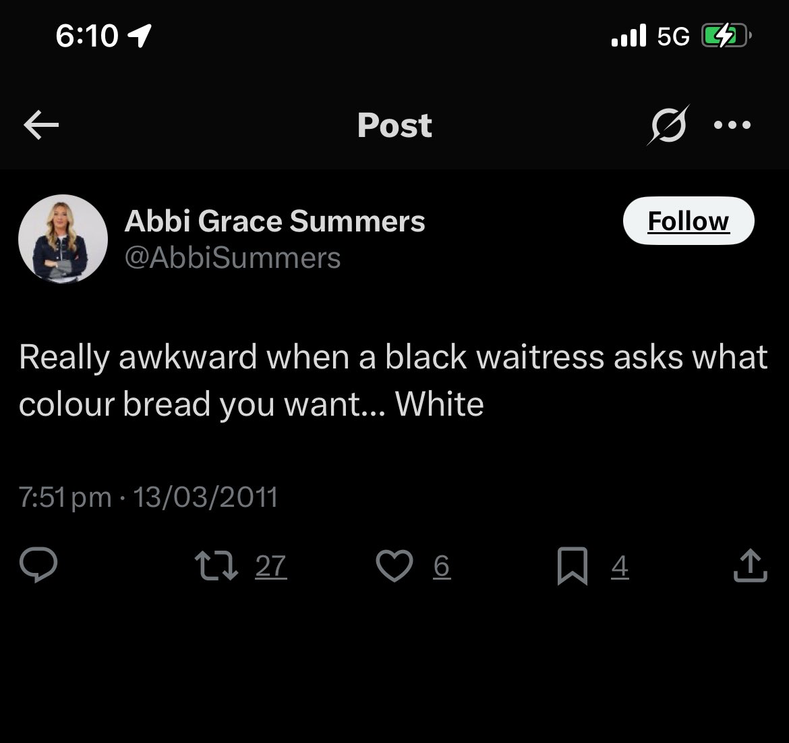Screen dimensions: 789x743
Task: Reply using the speech bubble icon
Action: pyautogui.click(x=38, y=566)
